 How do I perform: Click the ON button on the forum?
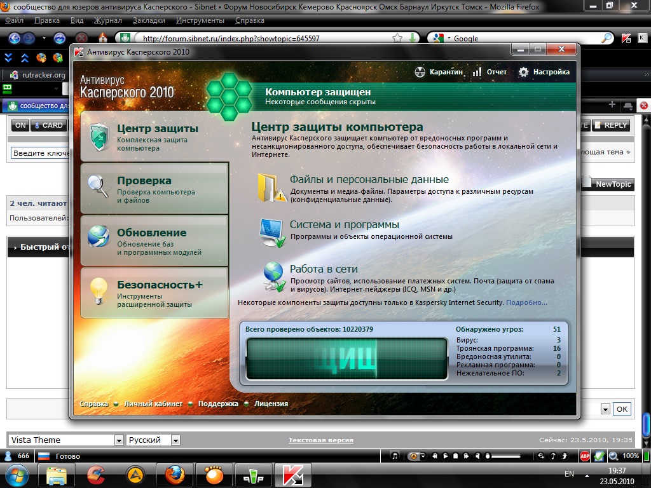[x=20, y=125]
